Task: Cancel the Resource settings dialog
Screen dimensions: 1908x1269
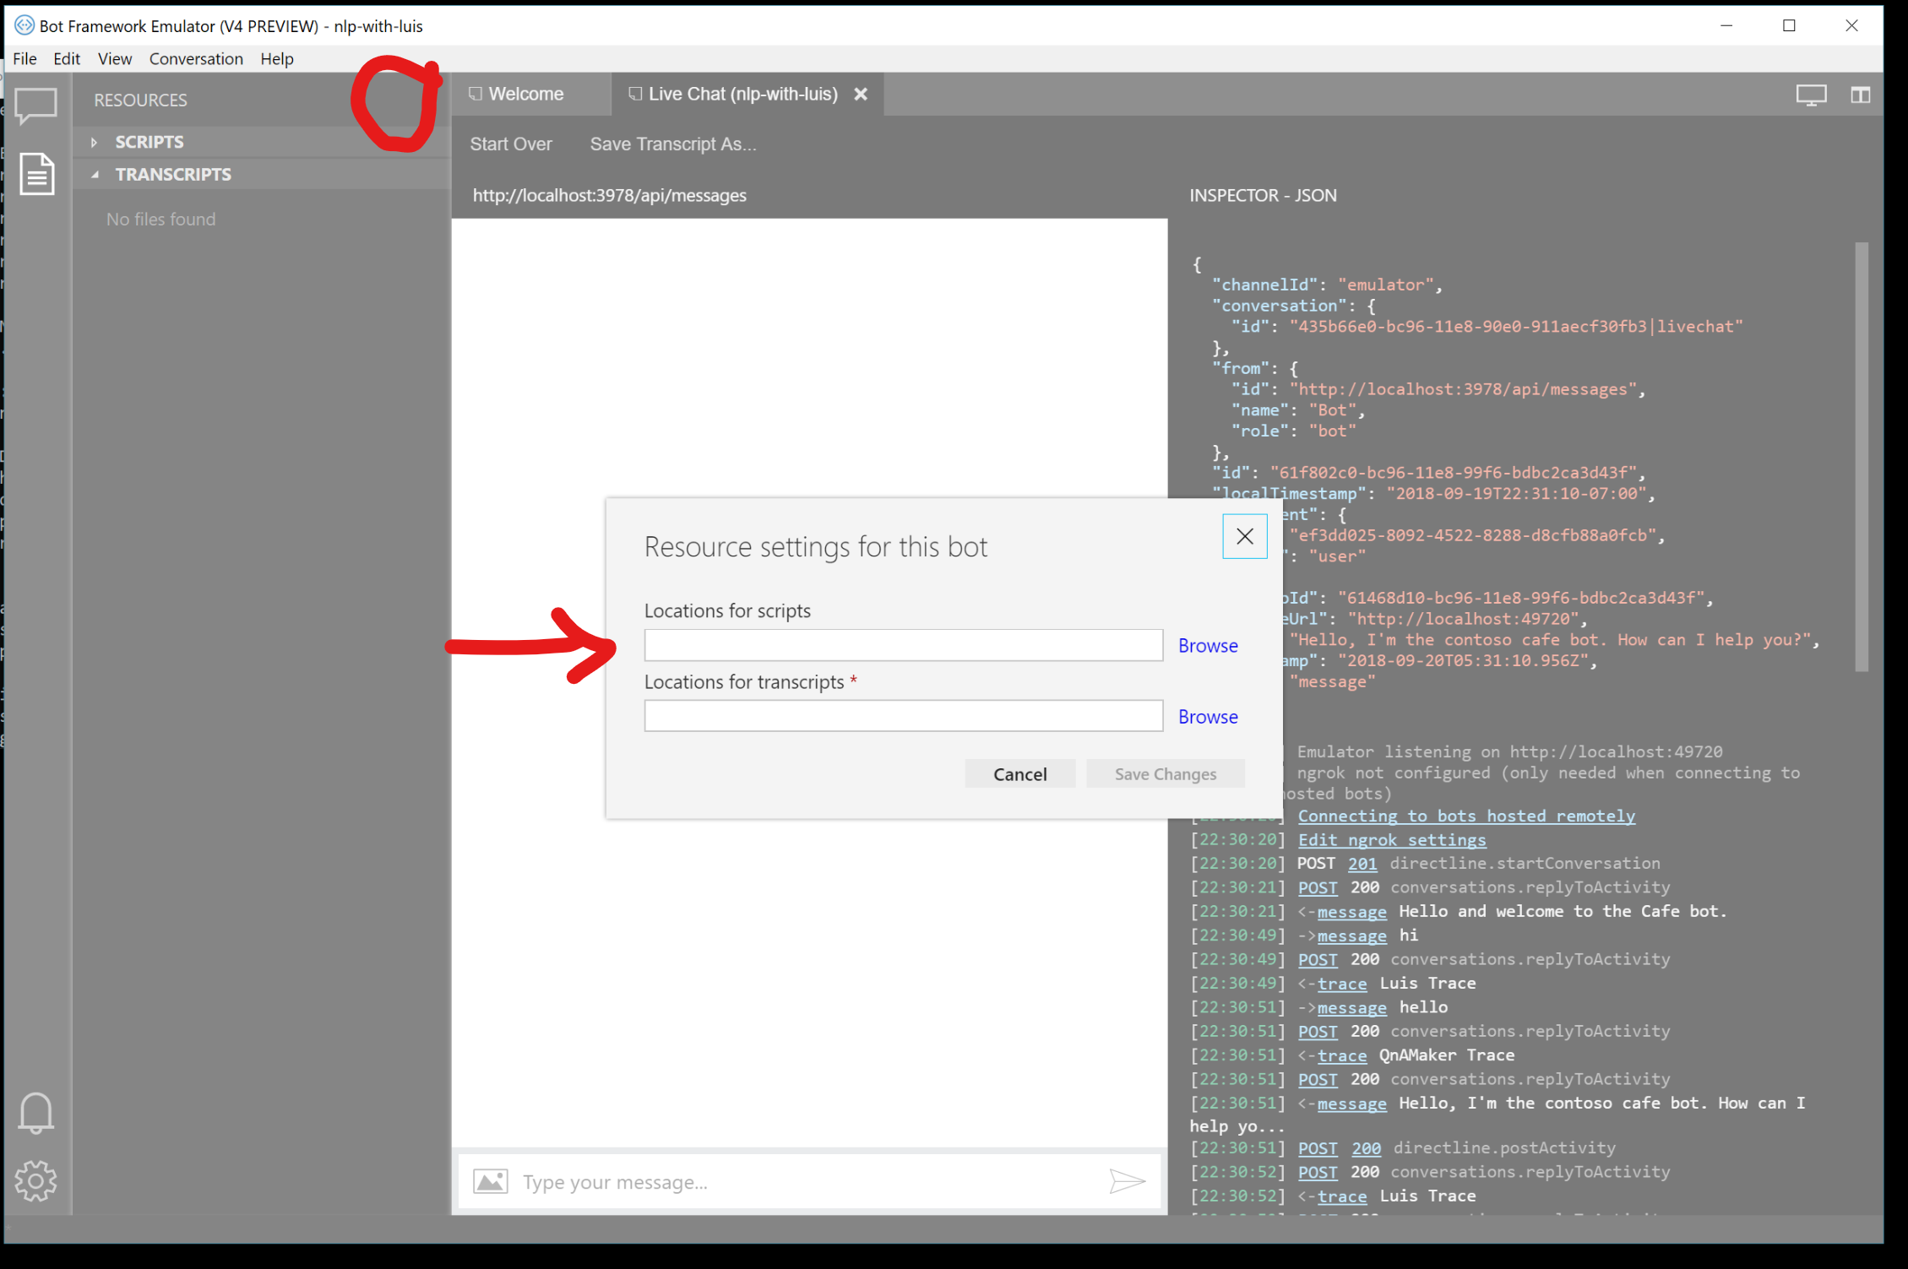Action: 1019,773
